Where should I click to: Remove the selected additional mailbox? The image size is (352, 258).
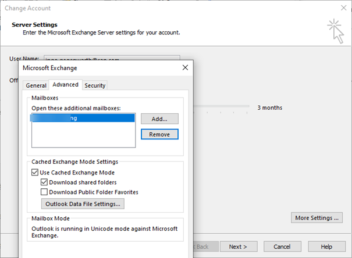(x=159, y=134)
